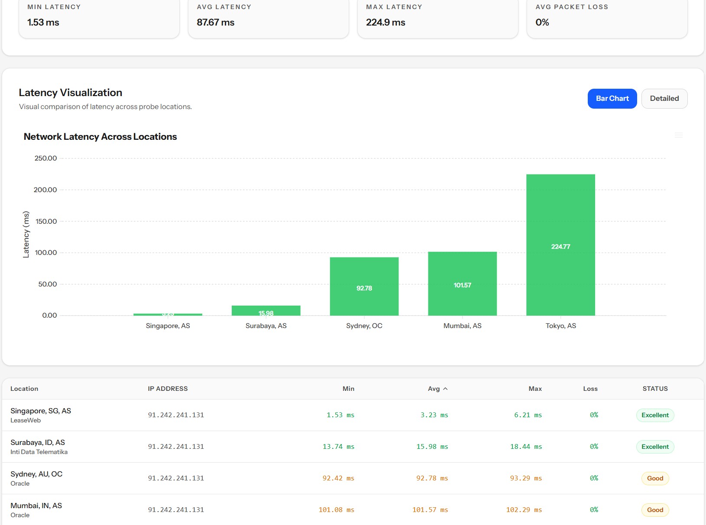Click the MAX LATENCY 224.9 ms card
This screenshot has height=525, width=706.
point(438,19)
